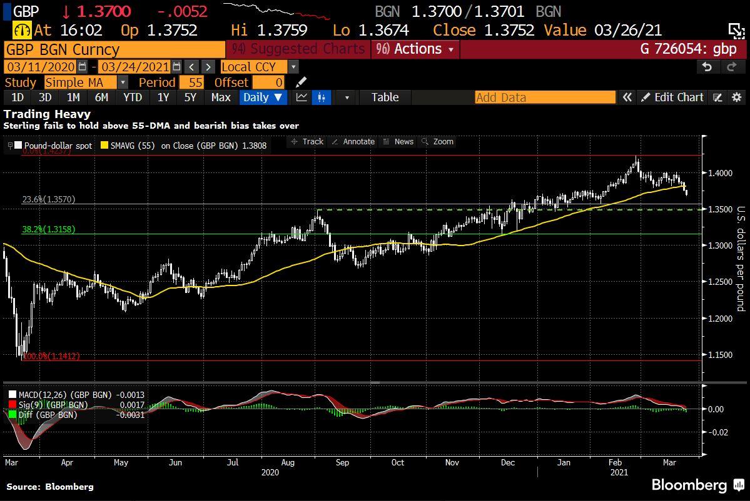
Task: Click the Period 55 field
Action: [191, 82]
